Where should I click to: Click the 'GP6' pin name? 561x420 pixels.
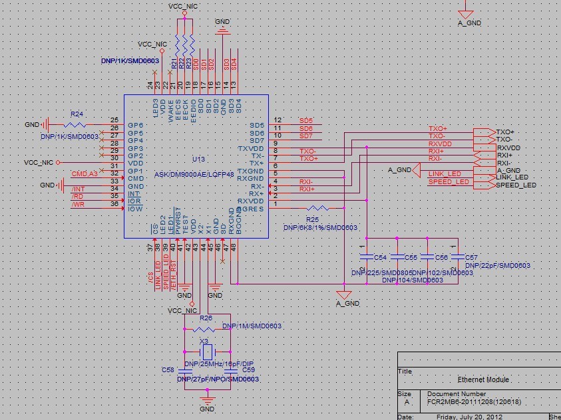136,126
